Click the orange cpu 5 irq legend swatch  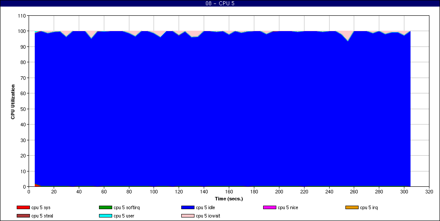(x=352, y=207)
